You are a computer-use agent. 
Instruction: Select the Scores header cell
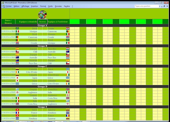click(x=42, y=21)
